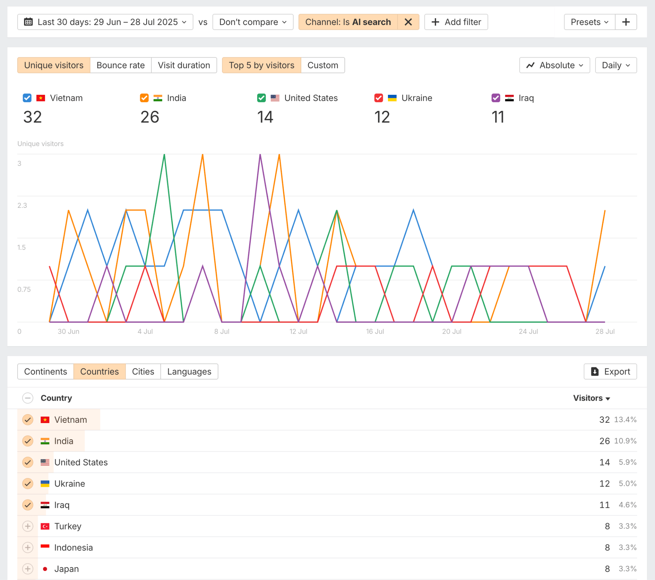Click the plus button beside Presets
Viewport: 655px width, 580px height.
tap(626, 22)
